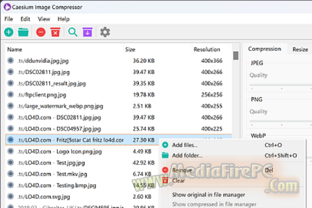Switch to the Resize tab
The width and height of the screenshot is (312, 208).
click(300, 49)
